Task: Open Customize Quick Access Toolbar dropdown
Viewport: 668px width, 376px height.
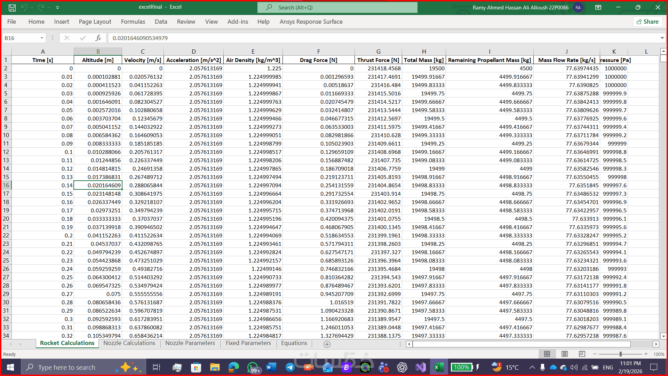Action: (57, 7)
